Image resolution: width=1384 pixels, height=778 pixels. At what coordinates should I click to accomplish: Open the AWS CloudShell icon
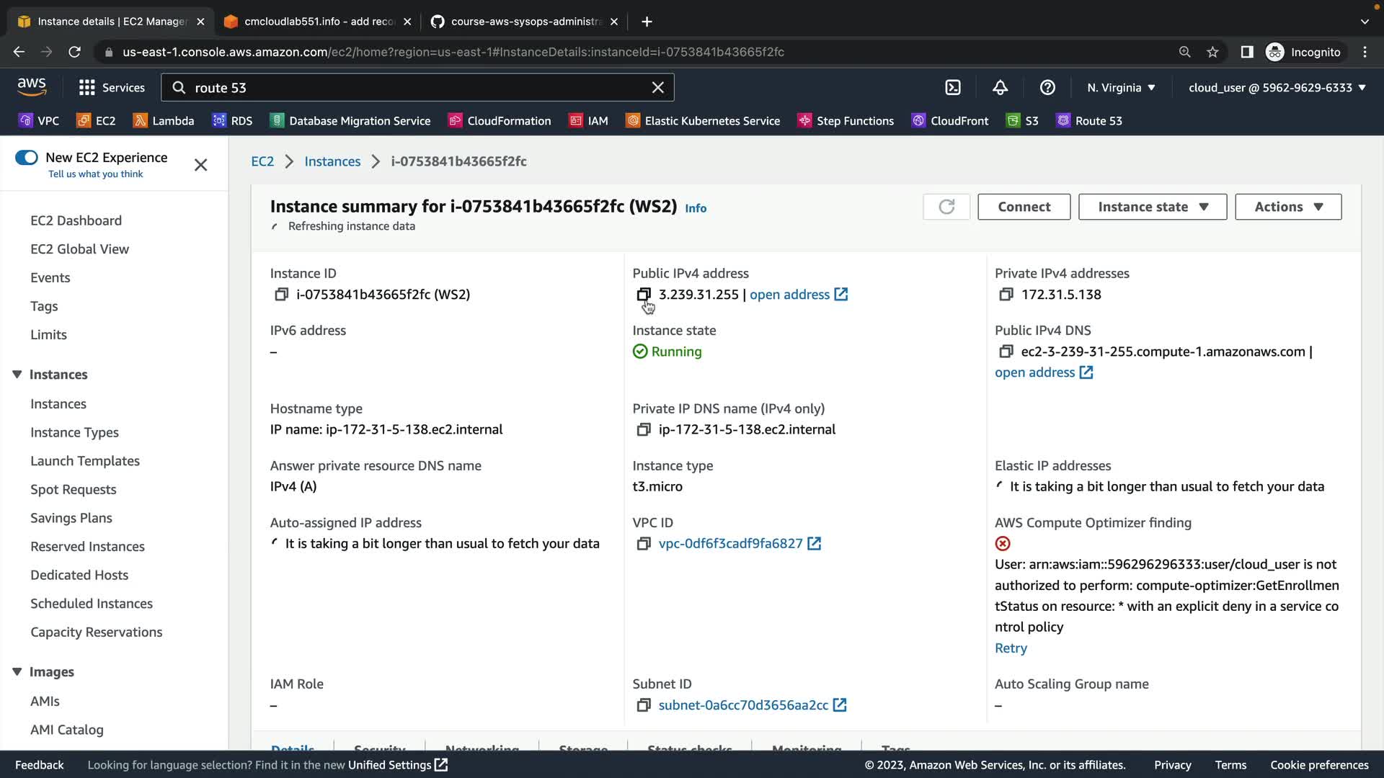953,87
